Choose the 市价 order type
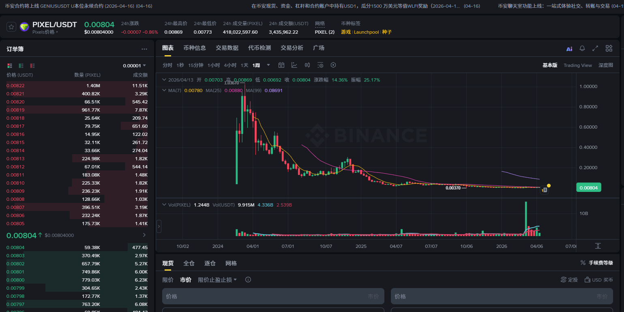Viewport: 624px width, 312px height. click(x=186, y=280)
